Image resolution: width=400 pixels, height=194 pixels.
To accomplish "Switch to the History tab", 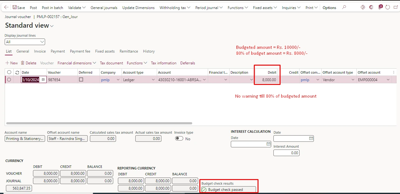I will [149, 51].
